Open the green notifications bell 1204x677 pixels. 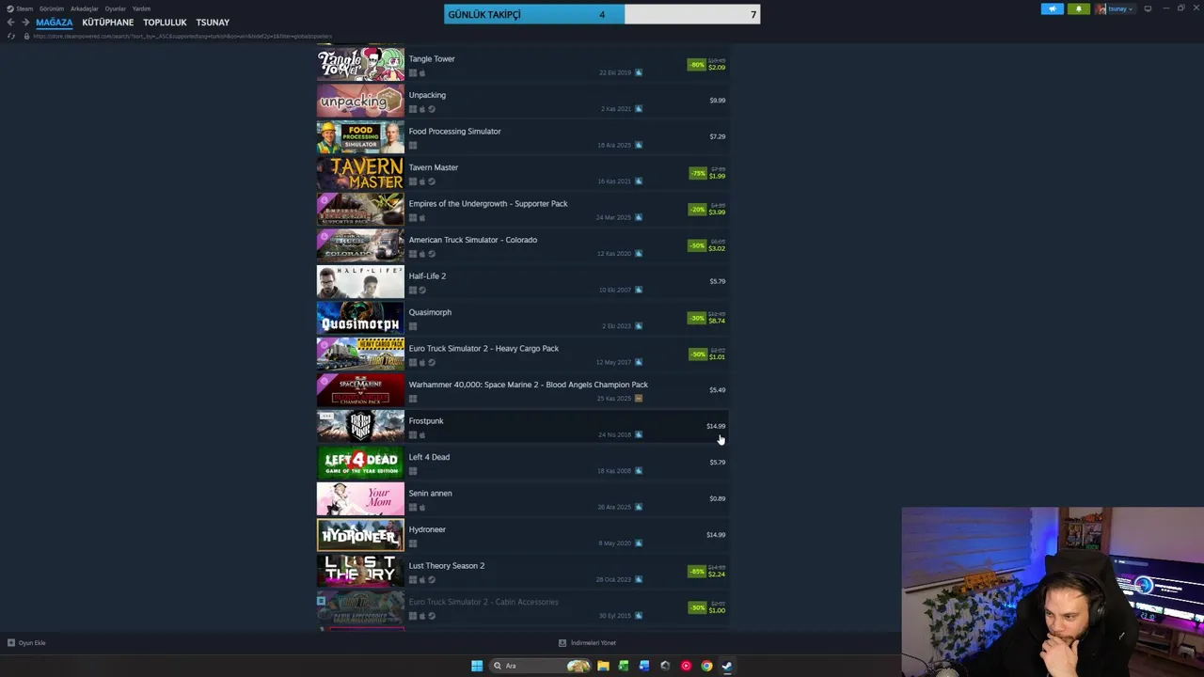(1078, 8)
